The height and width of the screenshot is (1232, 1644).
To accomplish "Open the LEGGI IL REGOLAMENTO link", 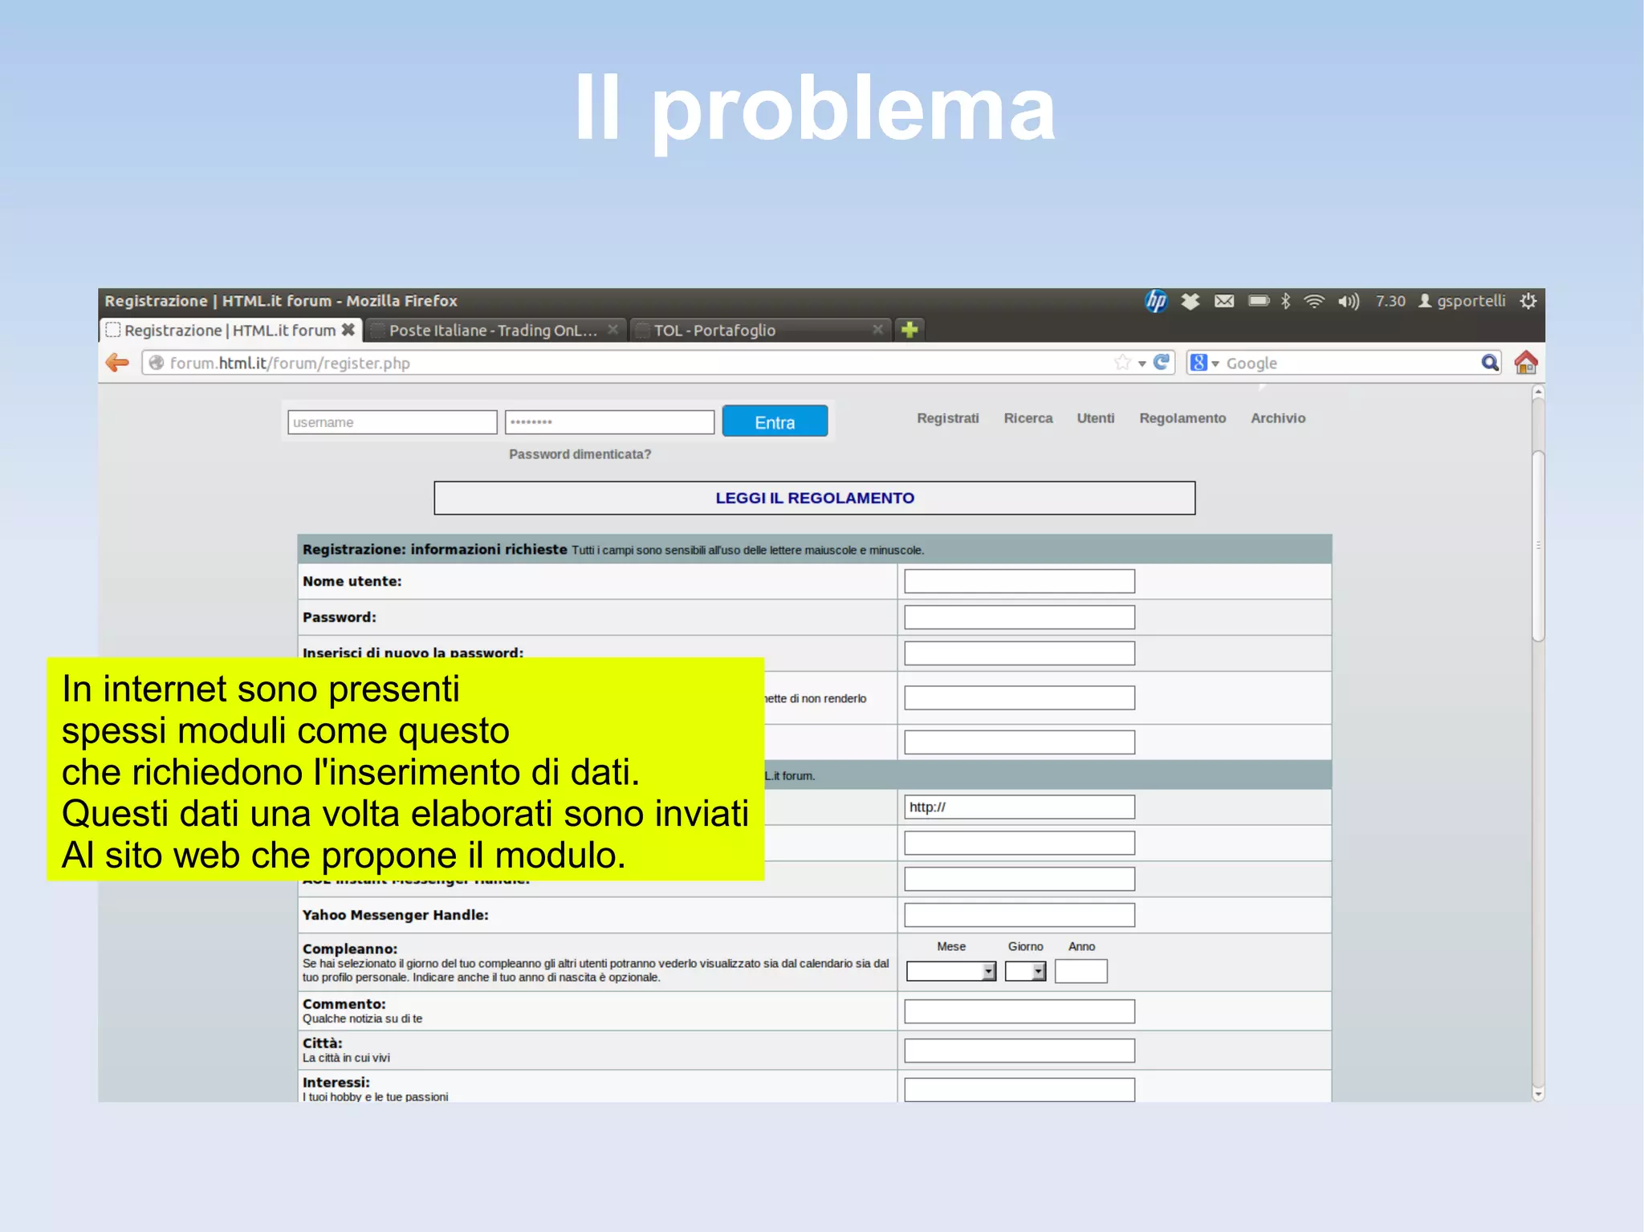I will click(x=814, y=498).
